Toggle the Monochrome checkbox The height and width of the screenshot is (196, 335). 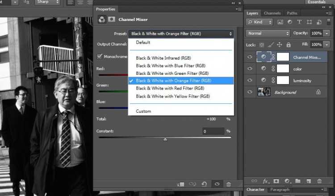pos(100,57)
